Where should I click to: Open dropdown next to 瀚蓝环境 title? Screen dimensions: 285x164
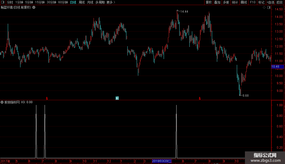pos(34,8)
